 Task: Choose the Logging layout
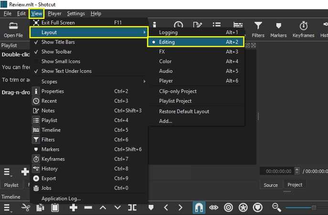pos(196,32)
